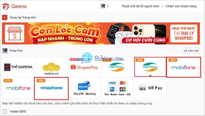Select Thẻ Garena payment option
Viewport: 205px width, 116px height.
[x=19, y=67]
